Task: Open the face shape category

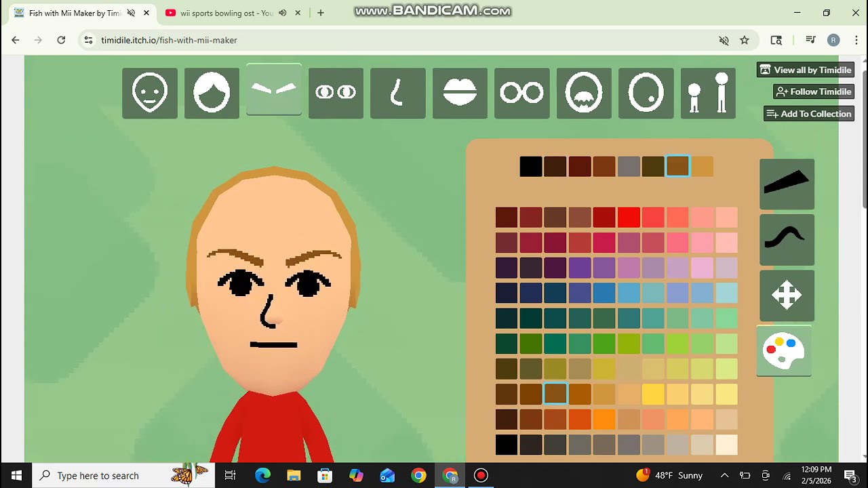Action: (x=150, y=93)
